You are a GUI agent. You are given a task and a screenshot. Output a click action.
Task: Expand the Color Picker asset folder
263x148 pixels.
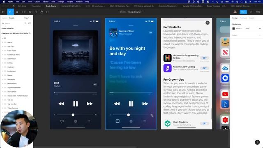click(2, 51)
